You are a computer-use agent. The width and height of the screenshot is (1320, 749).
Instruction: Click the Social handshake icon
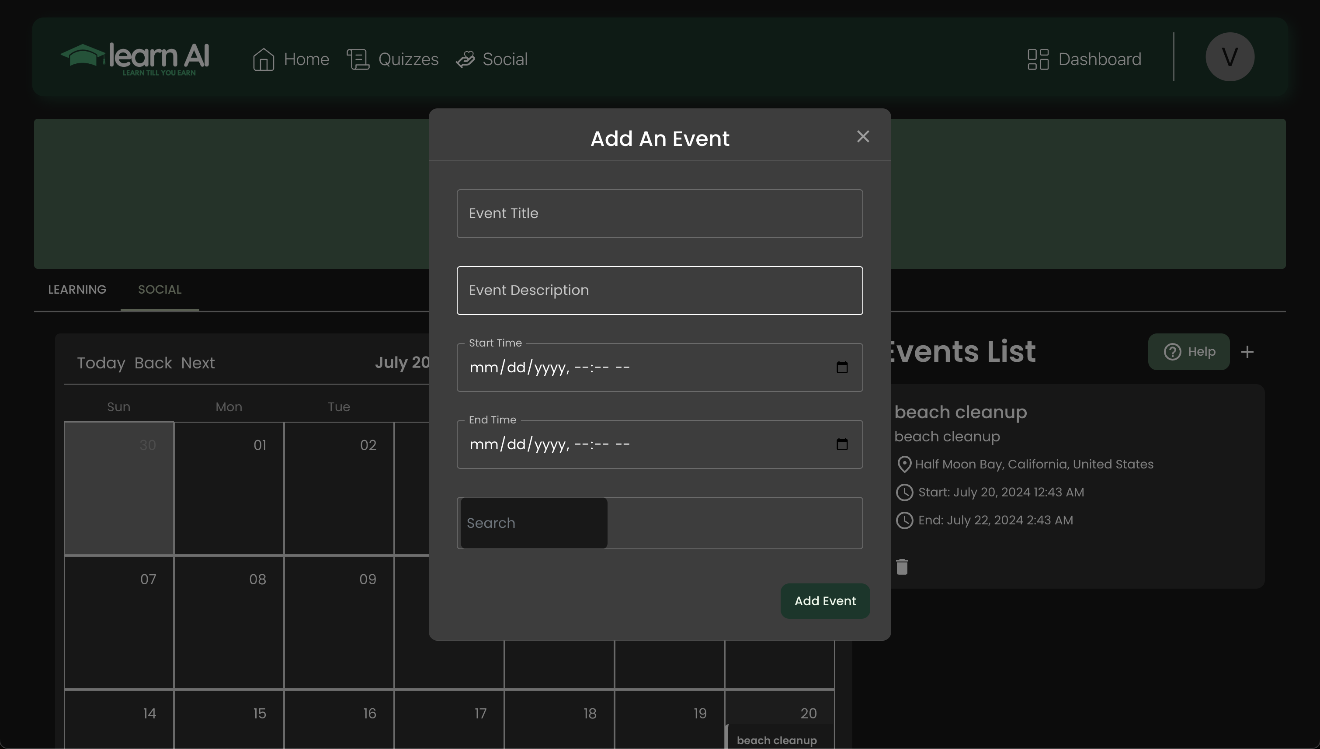coord(465,59)
